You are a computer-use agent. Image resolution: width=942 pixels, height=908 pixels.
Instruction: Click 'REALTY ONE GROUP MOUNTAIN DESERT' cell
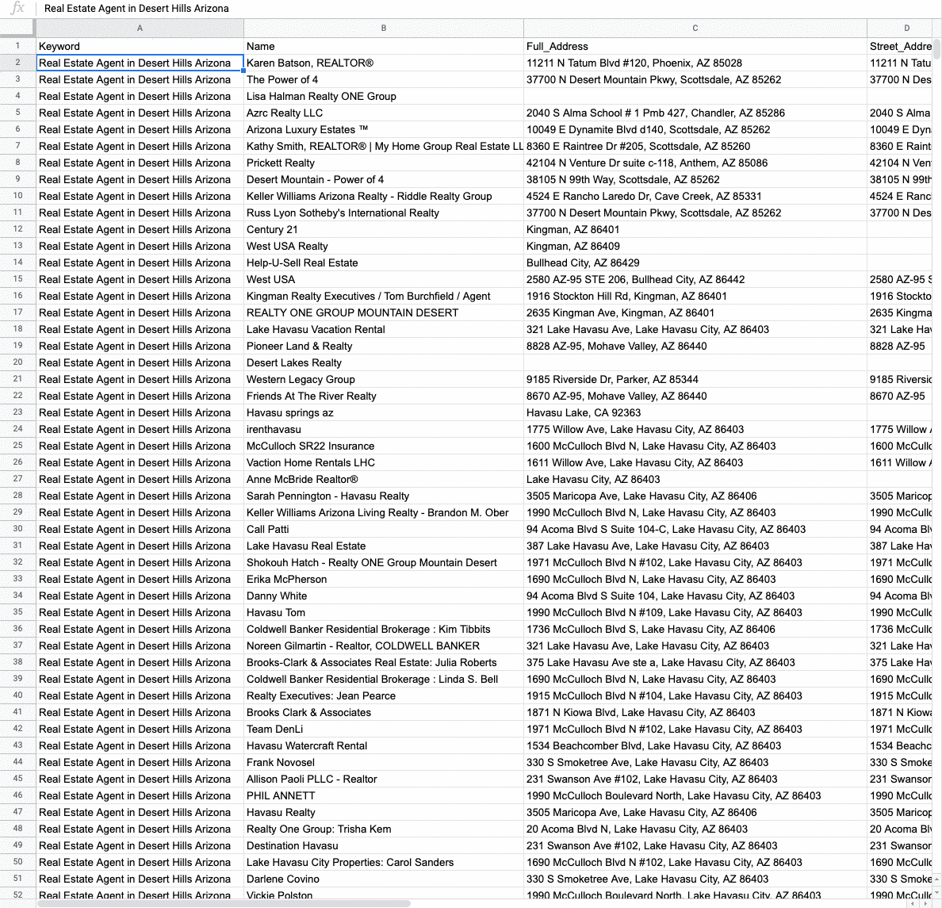tap(384, 312)
